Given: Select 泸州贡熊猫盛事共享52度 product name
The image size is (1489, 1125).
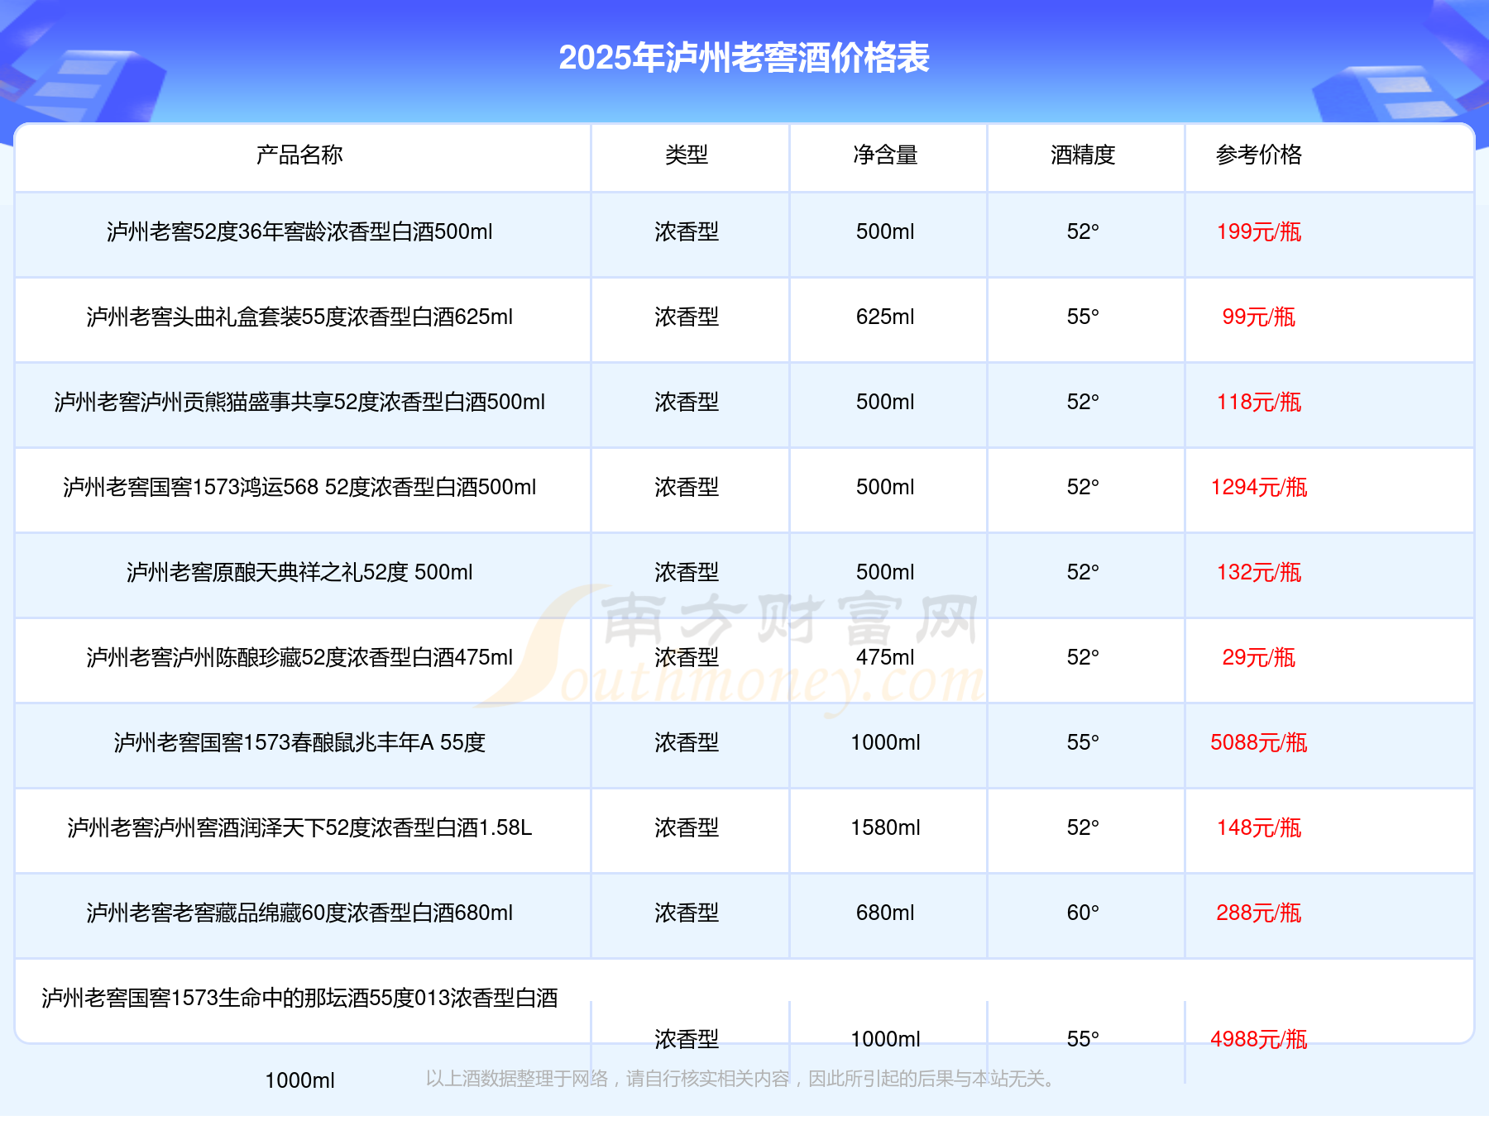Looking at the screenshot, I should pos(299,403).
